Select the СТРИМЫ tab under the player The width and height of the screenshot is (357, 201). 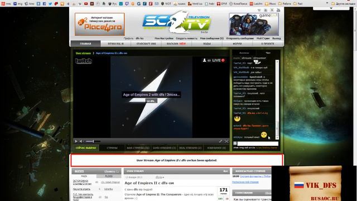[112, 148]
